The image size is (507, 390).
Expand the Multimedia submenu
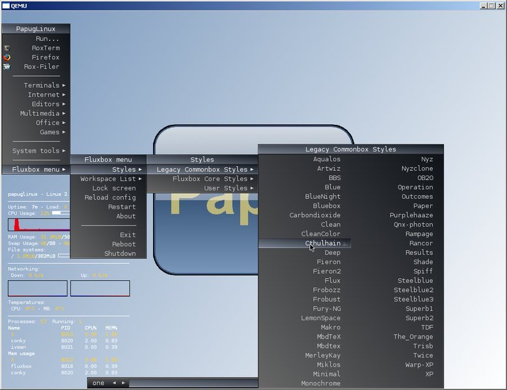click(x=36, y=114)
